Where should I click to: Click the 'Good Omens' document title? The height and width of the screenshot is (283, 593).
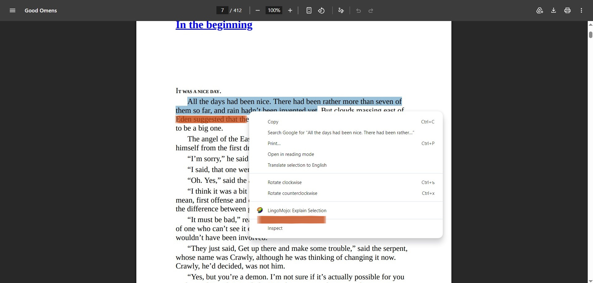pos(41,11)
